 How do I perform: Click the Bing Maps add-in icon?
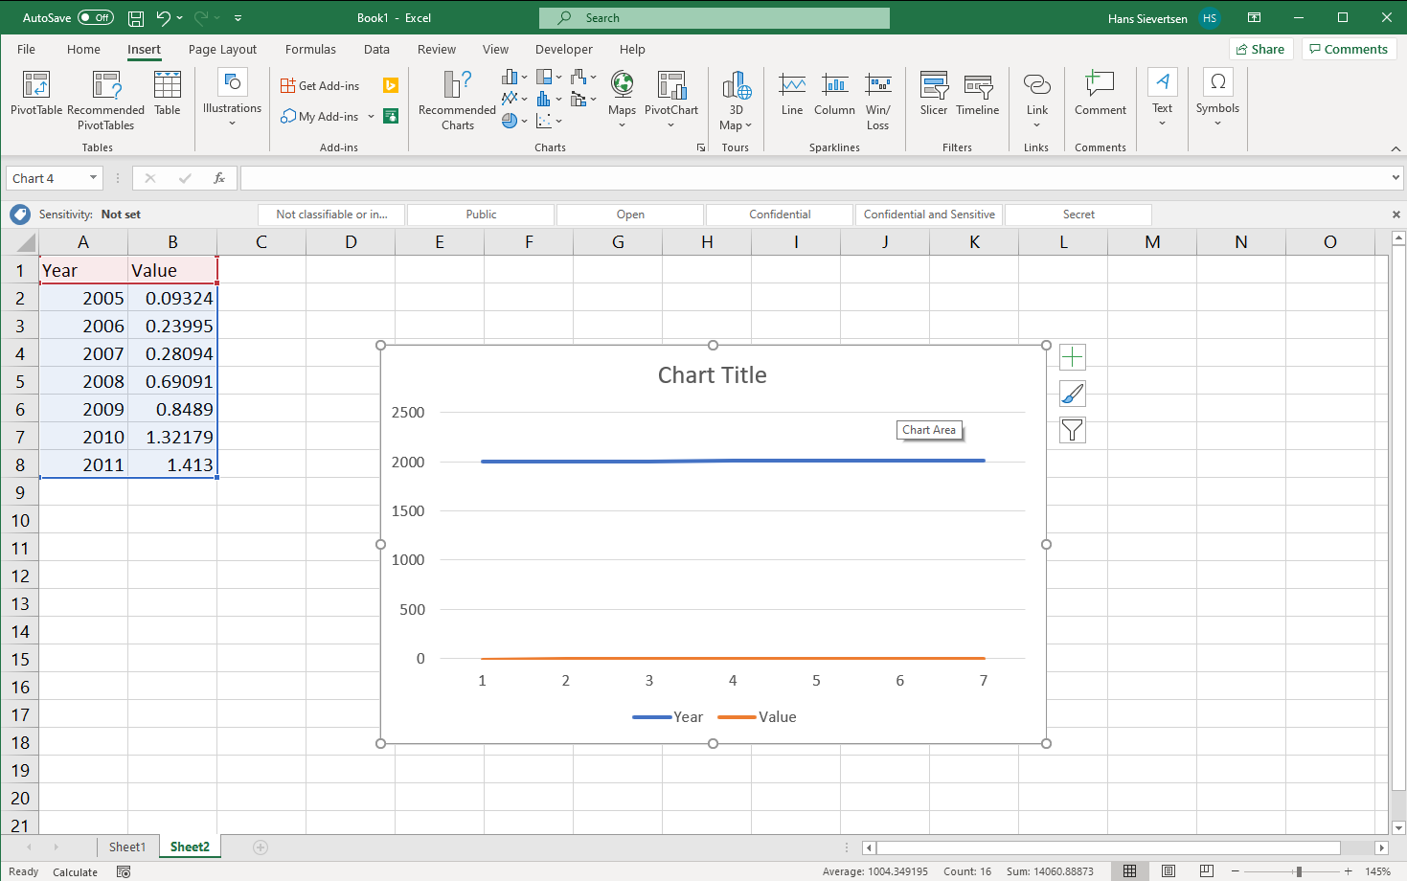click(x=391, y=85)
